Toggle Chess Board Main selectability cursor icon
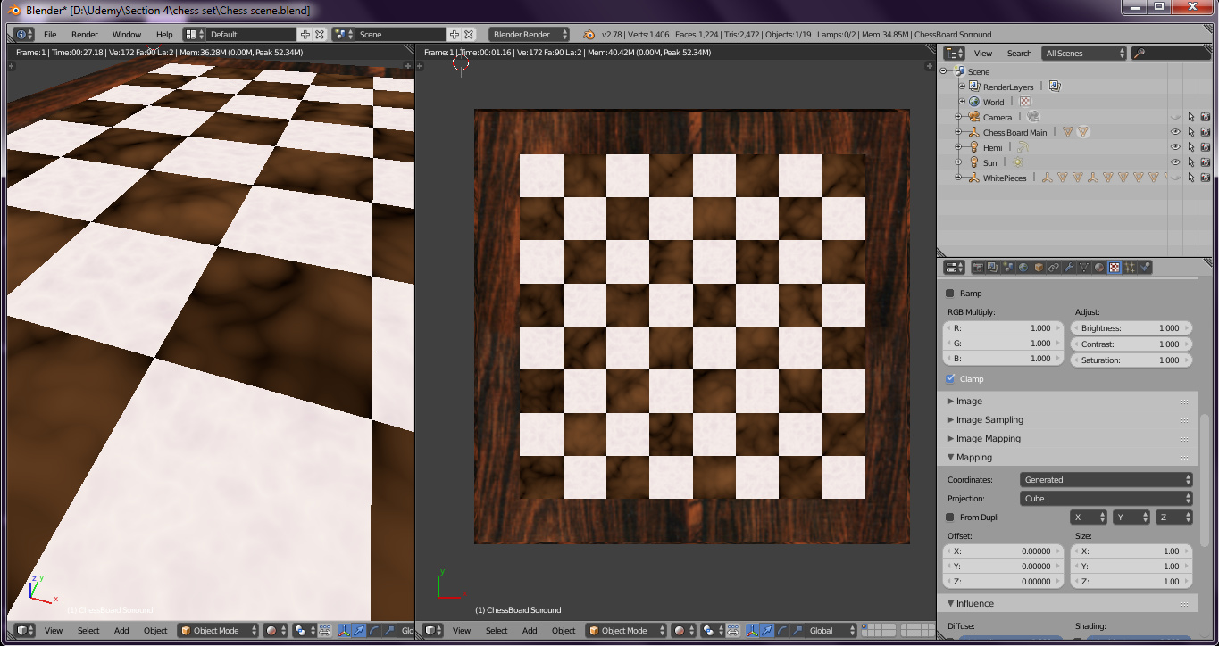This screenshot has width=1219, height=646. tap(1190, 132)
